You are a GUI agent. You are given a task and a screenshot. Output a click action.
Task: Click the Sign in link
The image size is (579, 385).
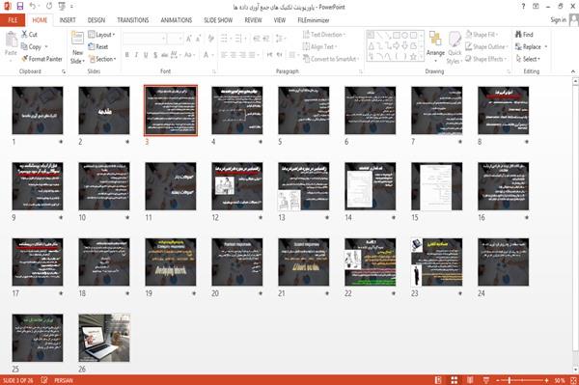558,20
